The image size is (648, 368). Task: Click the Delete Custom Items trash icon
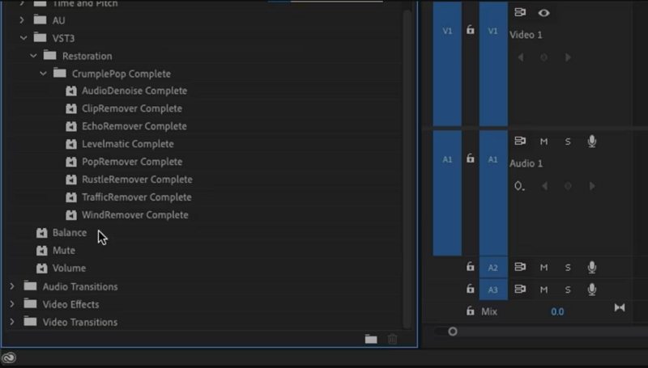pos(392,339)
